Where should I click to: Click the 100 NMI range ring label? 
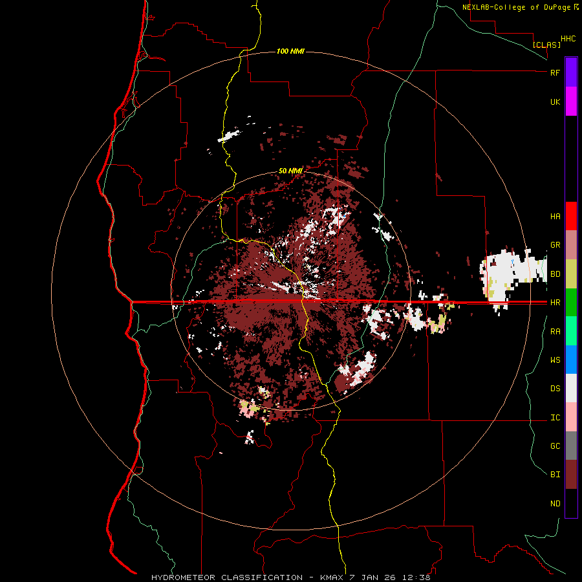point(290,51)
